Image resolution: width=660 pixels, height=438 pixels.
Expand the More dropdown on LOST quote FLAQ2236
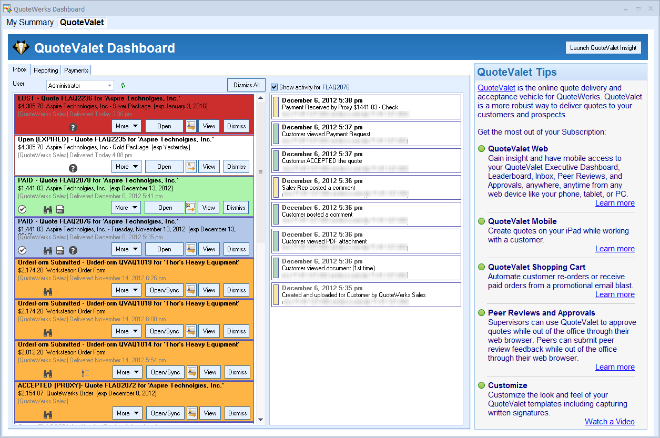click(x=126, y=126)
